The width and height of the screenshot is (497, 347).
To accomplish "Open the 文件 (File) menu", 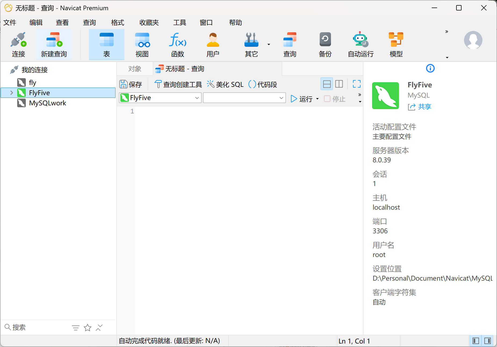I will pos(10,23).
